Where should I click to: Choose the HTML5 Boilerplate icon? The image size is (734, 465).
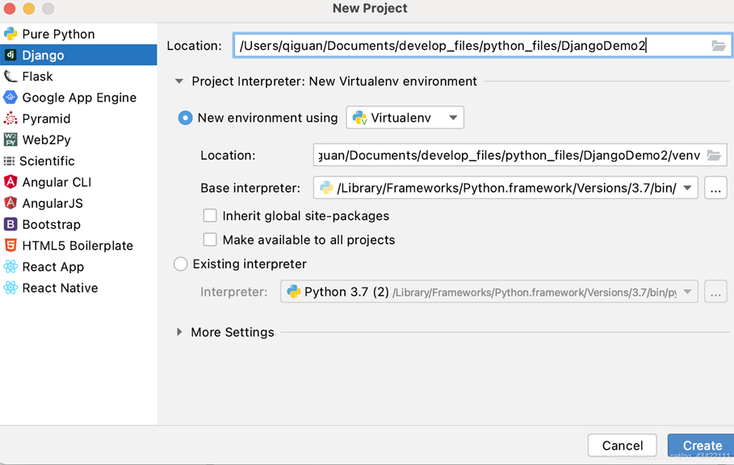[10, 246]
